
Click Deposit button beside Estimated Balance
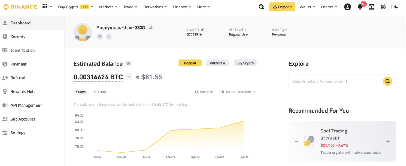point(190,63)
